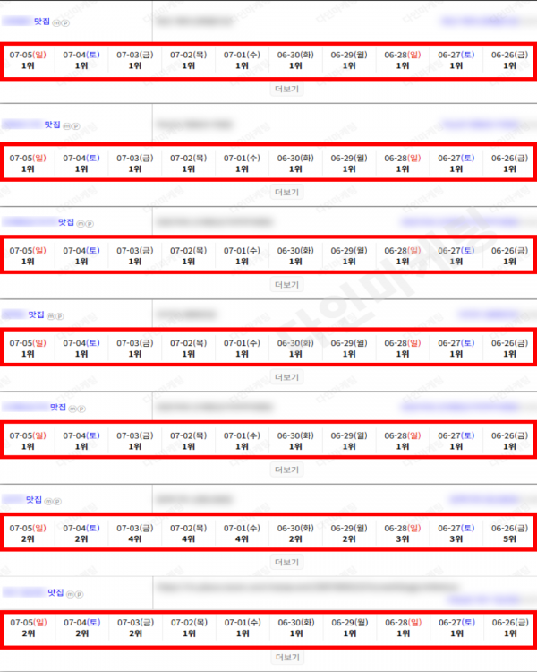Show more with the last 더보기 button
Image resolution: width=537 pixels, height=672 pixels.
(287, 658)
